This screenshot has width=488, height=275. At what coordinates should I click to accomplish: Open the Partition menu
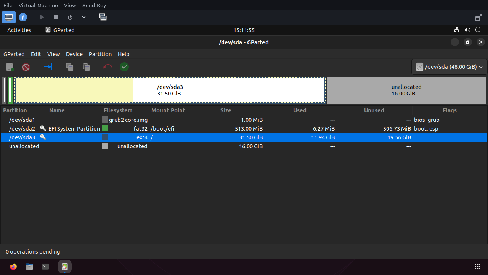click(x=100, y=54)
